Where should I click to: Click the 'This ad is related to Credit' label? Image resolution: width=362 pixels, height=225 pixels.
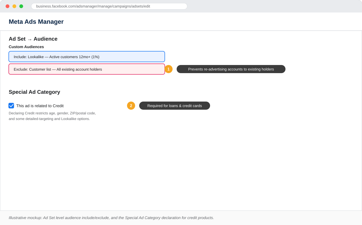(x=40, y=106)
